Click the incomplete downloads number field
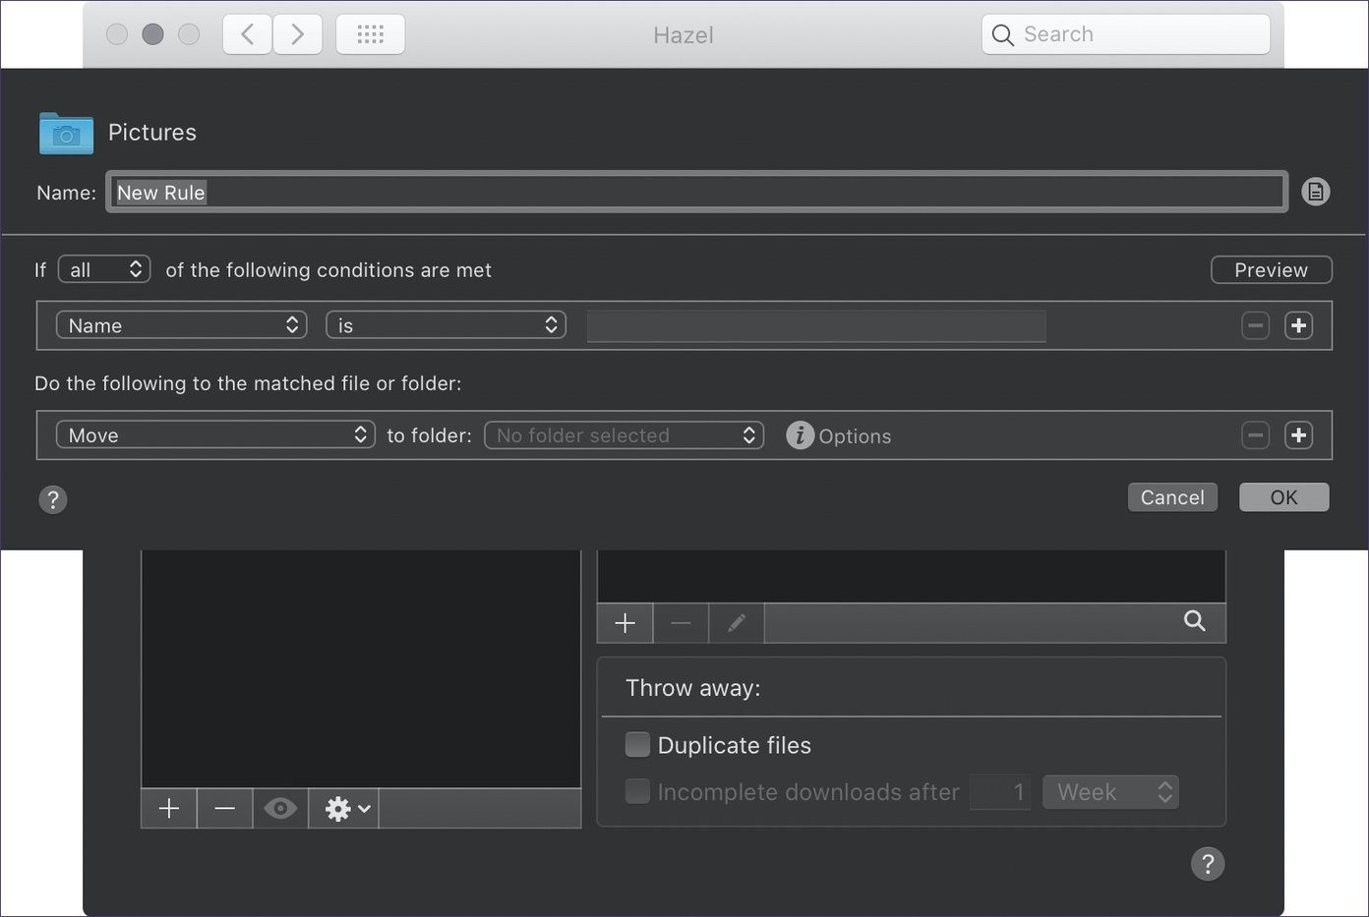Image resolution: width=1369 pixels, height=917 pixels. [x=1000, y=791]
